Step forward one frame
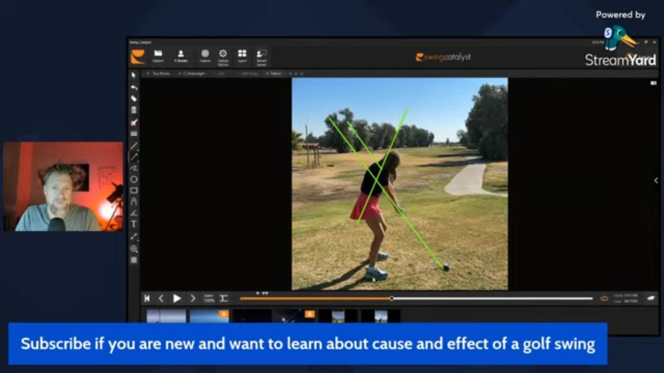 coord(192,298)
